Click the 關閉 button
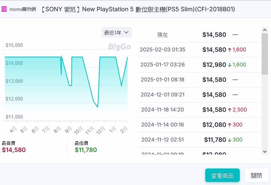Viewport: 271px width, 185px height. pyautogui.click(x=256, y=176)
